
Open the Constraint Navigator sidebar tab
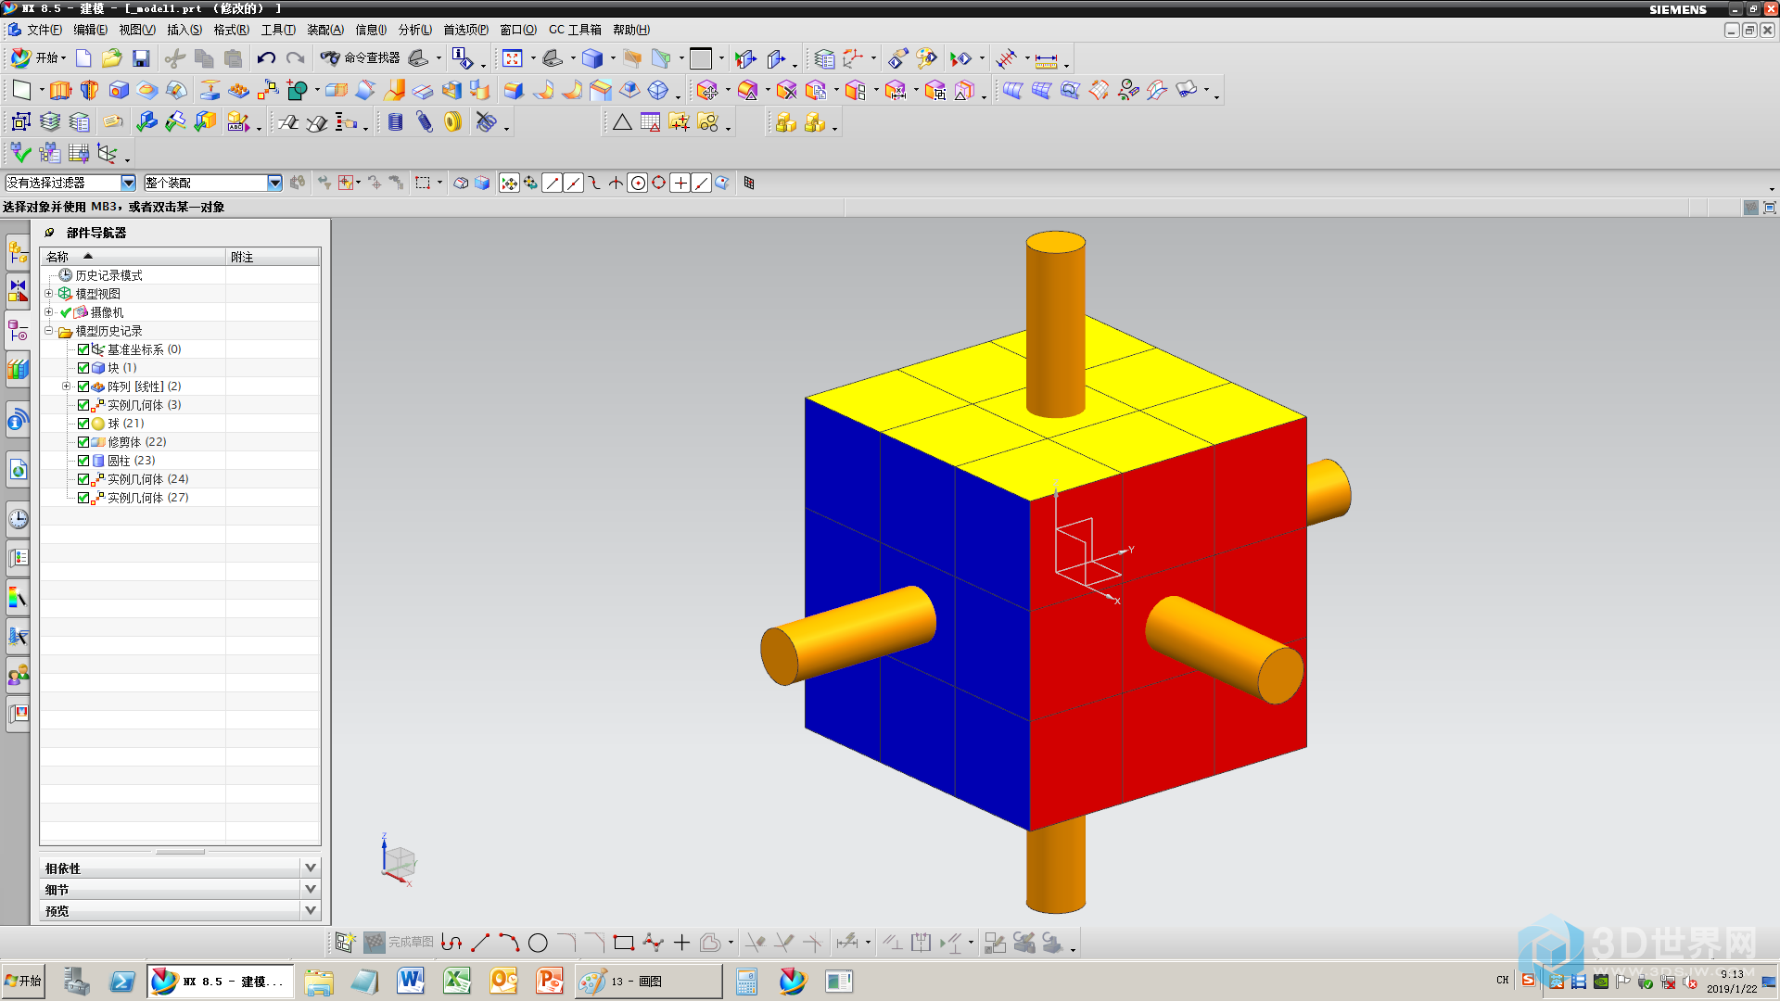(x=18, y=290)
